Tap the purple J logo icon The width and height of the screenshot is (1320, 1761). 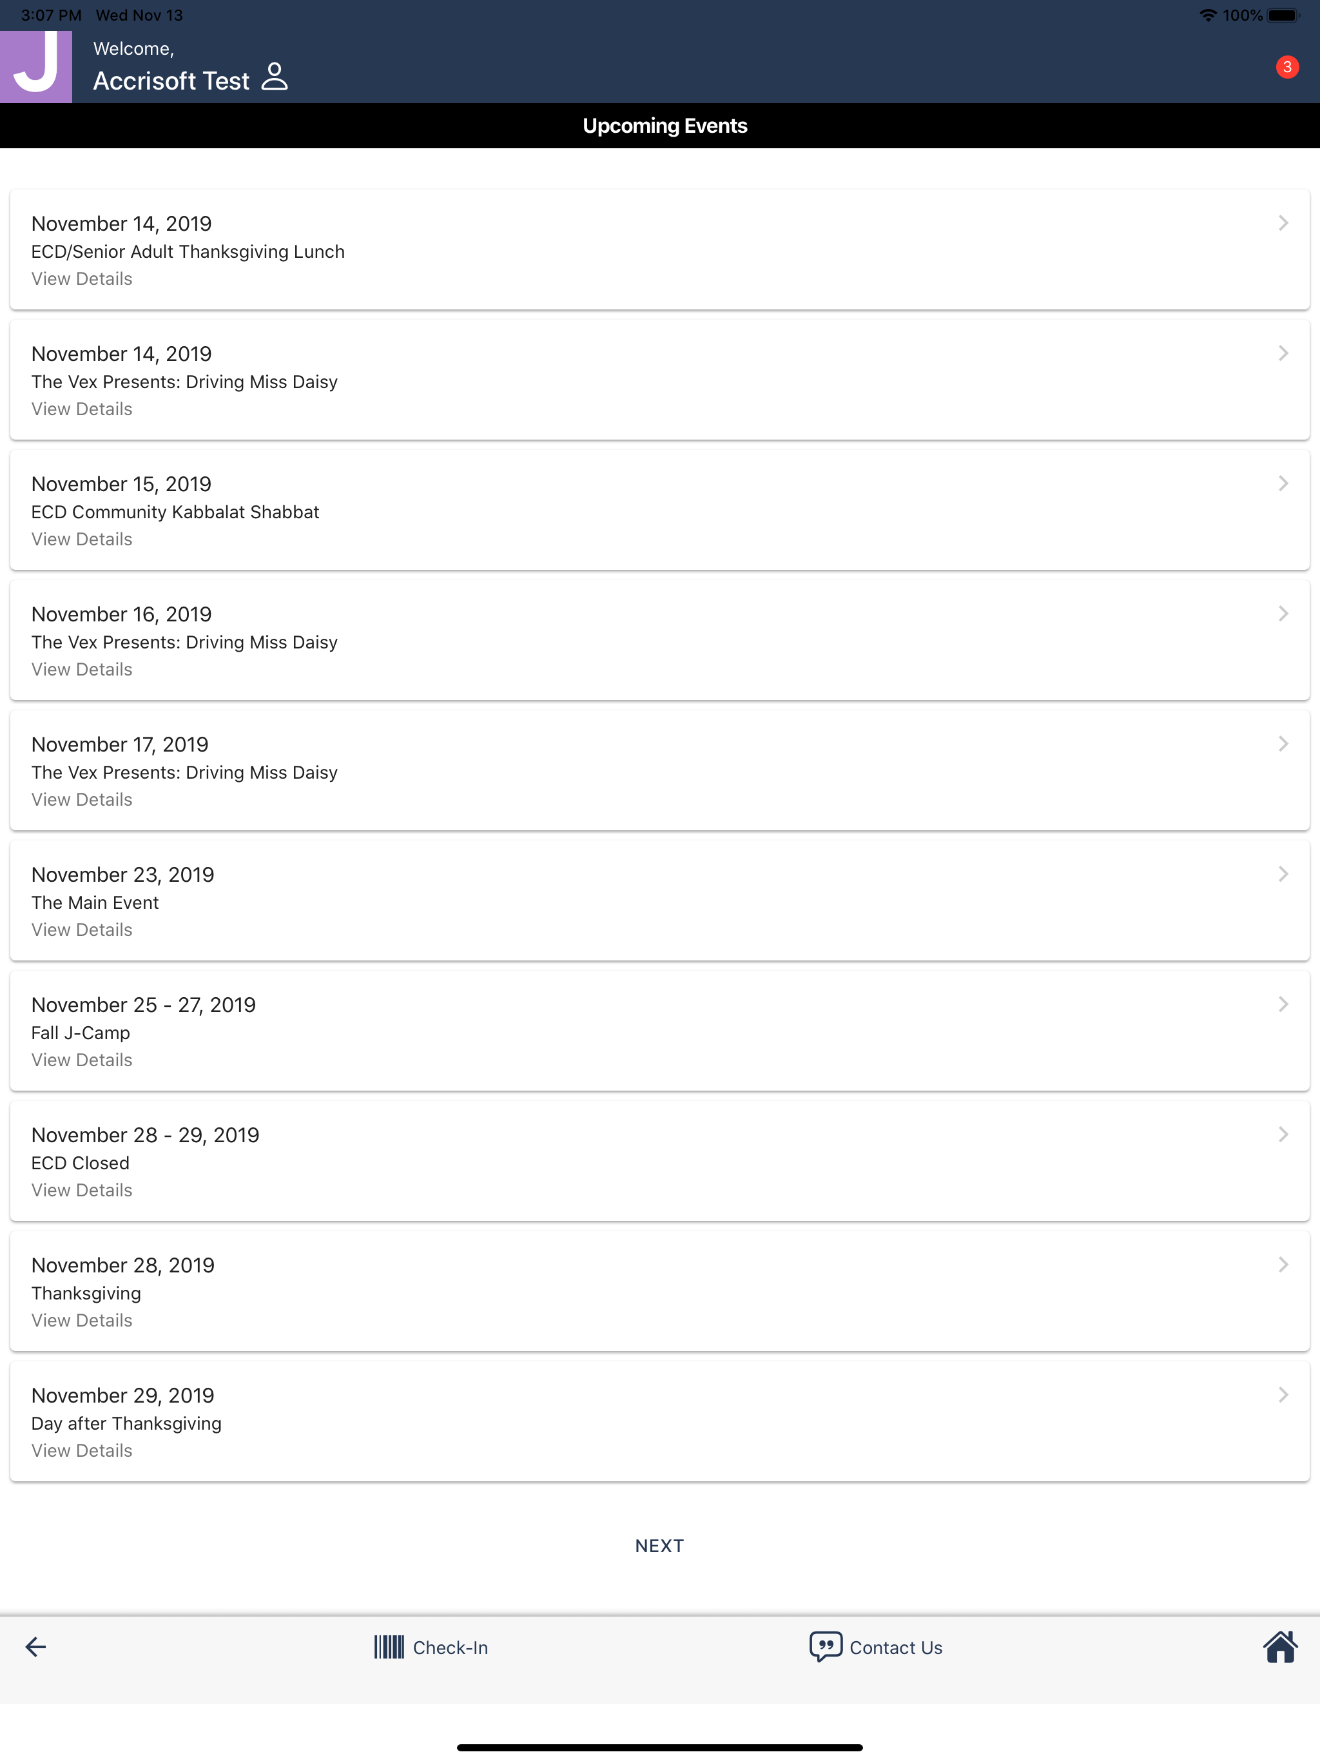pyautogui.click(x=36, y=67)
